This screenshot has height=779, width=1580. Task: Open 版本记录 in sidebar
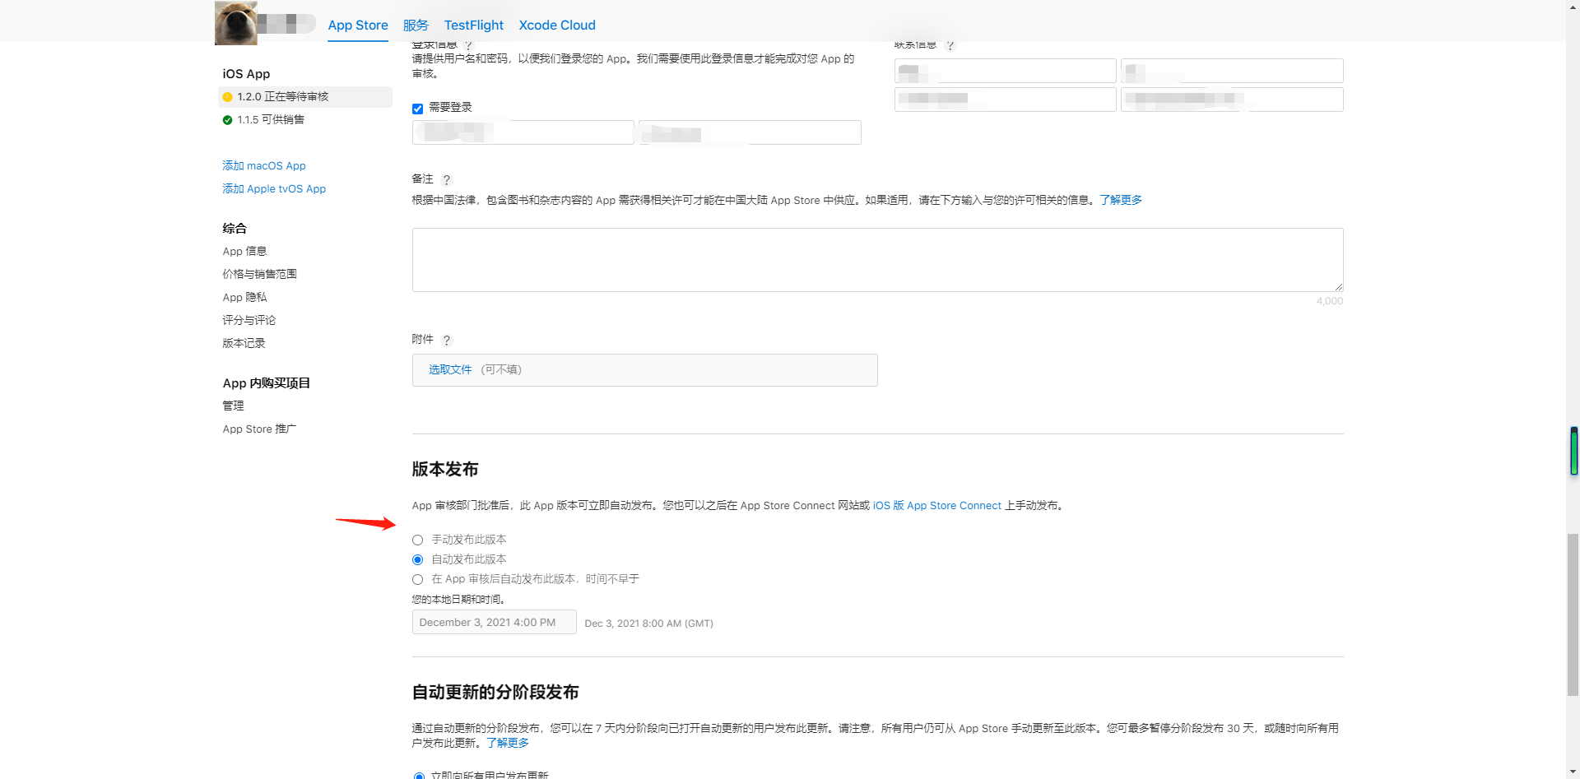(244, 344)
